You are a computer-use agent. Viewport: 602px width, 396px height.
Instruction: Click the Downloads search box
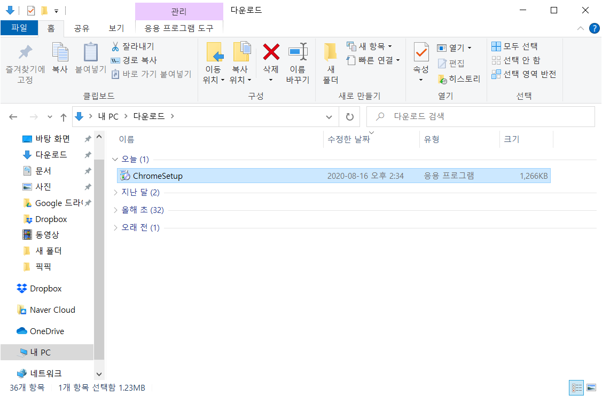click(481, 116)
